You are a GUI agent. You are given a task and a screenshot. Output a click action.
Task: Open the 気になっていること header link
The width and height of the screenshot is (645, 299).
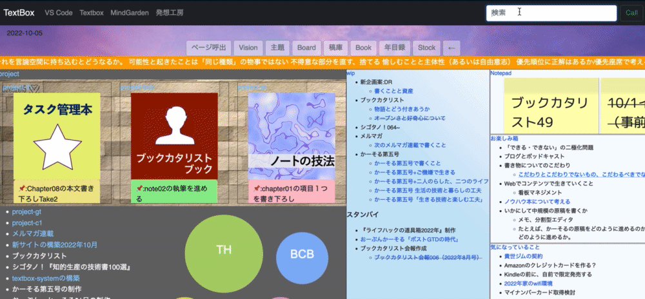tap(515, 247)
